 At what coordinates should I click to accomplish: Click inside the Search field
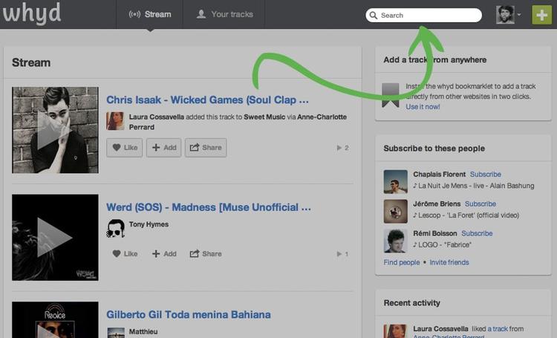tap(427, 15)
